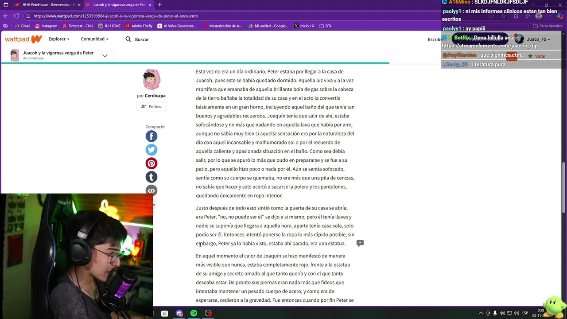Click the Wattpad logo
Screen dimensions: 567x319
[x=23, y=39]
